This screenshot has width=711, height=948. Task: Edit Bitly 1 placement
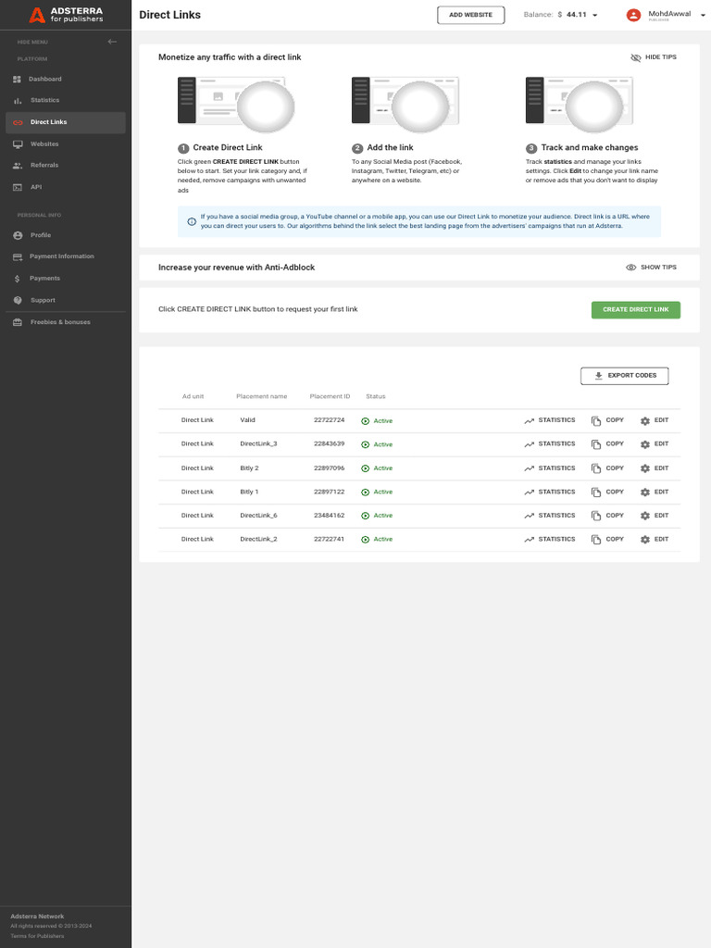click(655, 492)
